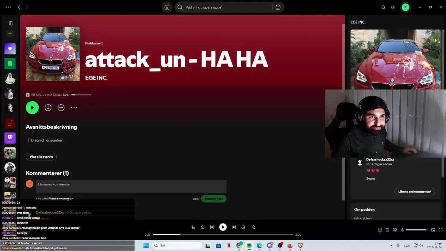Click episode progress bar next to 1 min 36 sek kvar
This screenshot has height=251, width=446.
pos(81,95)
